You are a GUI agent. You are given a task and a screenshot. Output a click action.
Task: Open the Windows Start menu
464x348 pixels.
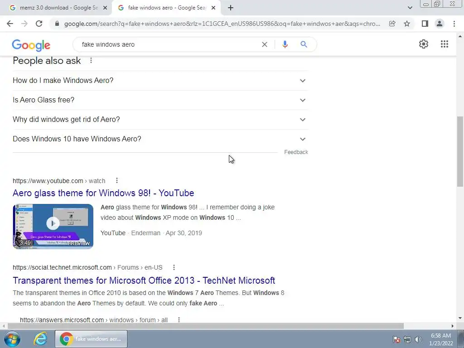pyautogui.click(x=12, y=339)
